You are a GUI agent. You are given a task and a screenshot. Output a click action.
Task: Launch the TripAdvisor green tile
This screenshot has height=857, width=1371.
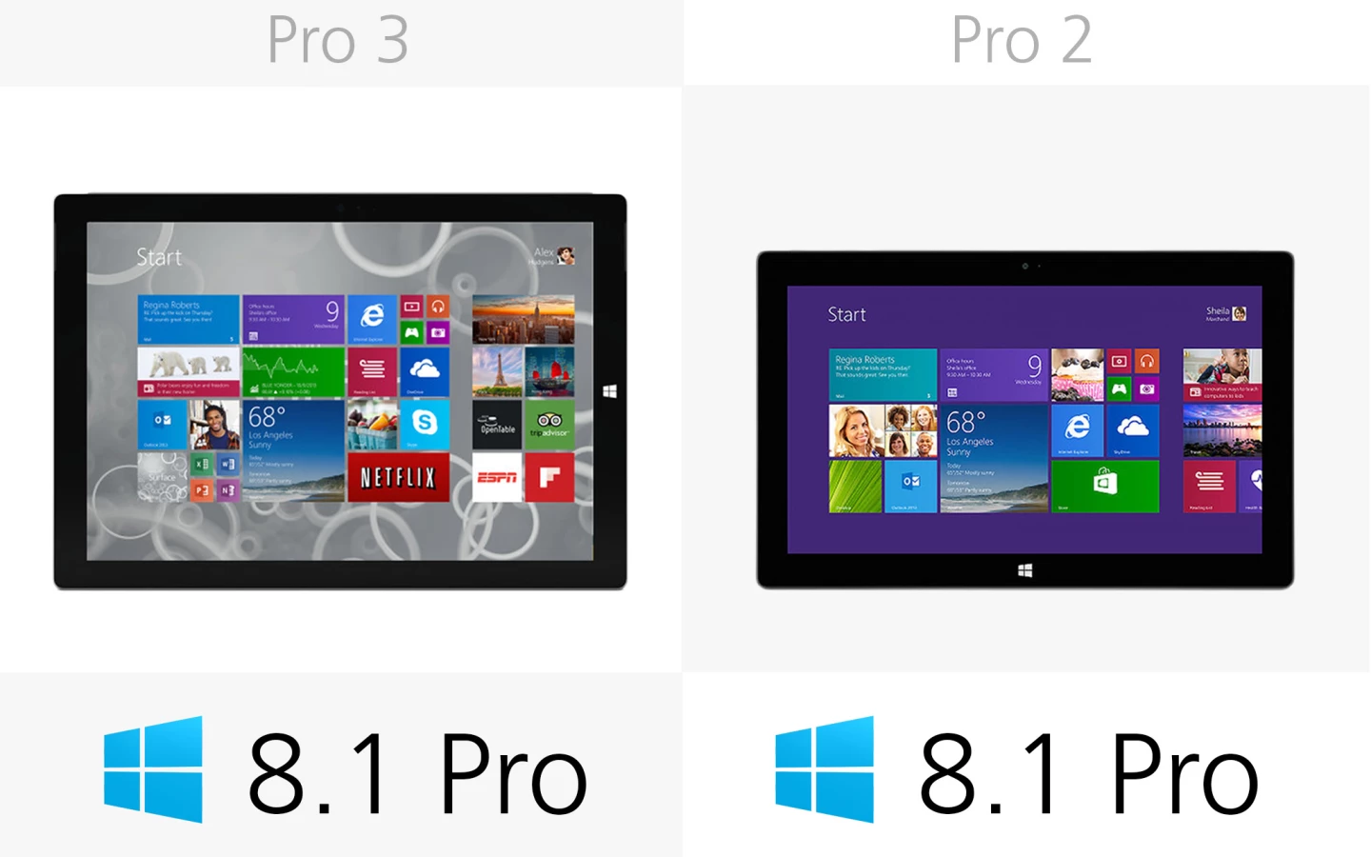pos(550,425)
